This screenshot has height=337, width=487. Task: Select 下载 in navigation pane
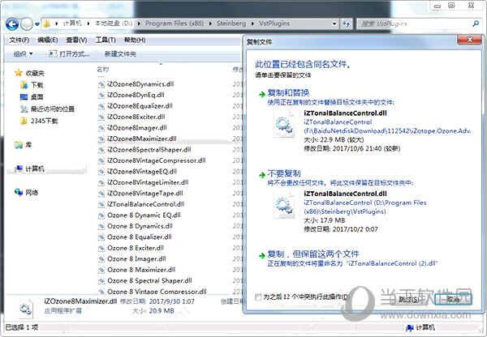(32, 85)
